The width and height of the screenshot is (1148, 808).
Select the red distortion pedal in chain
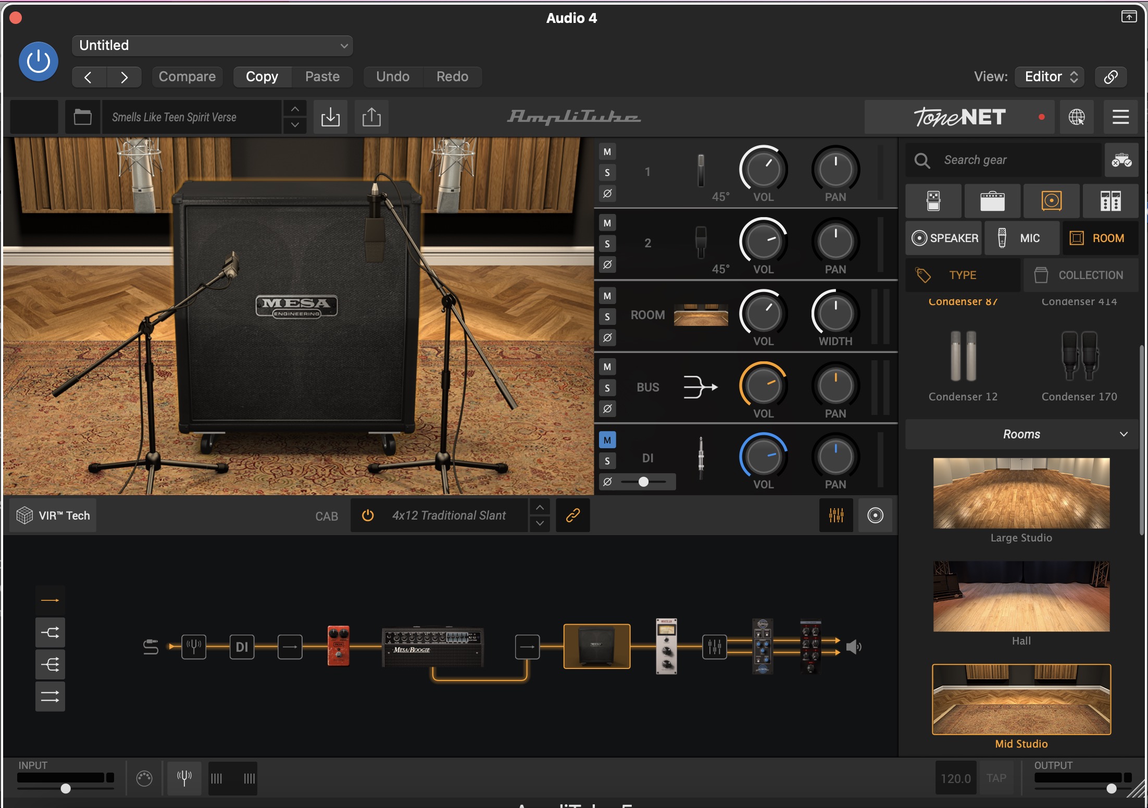pos(338,646)
